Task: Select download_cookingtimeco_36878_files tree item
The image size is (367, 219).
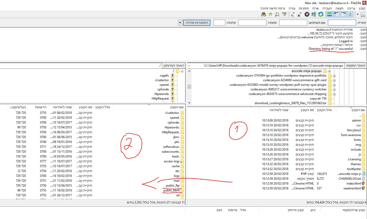Action: [x=290, y=103]
